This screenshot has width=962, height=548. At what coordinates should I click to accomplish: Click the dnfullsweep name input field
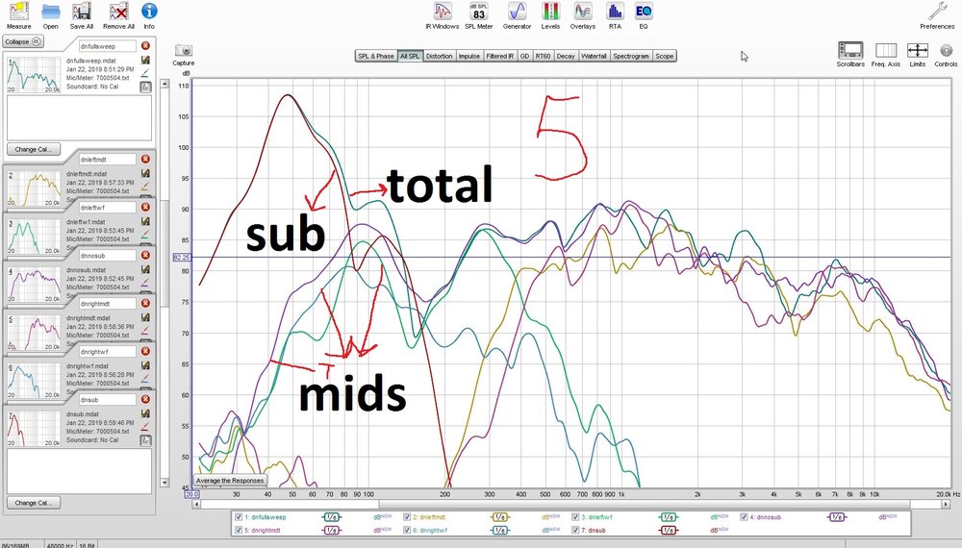click(x=108, y=46)
